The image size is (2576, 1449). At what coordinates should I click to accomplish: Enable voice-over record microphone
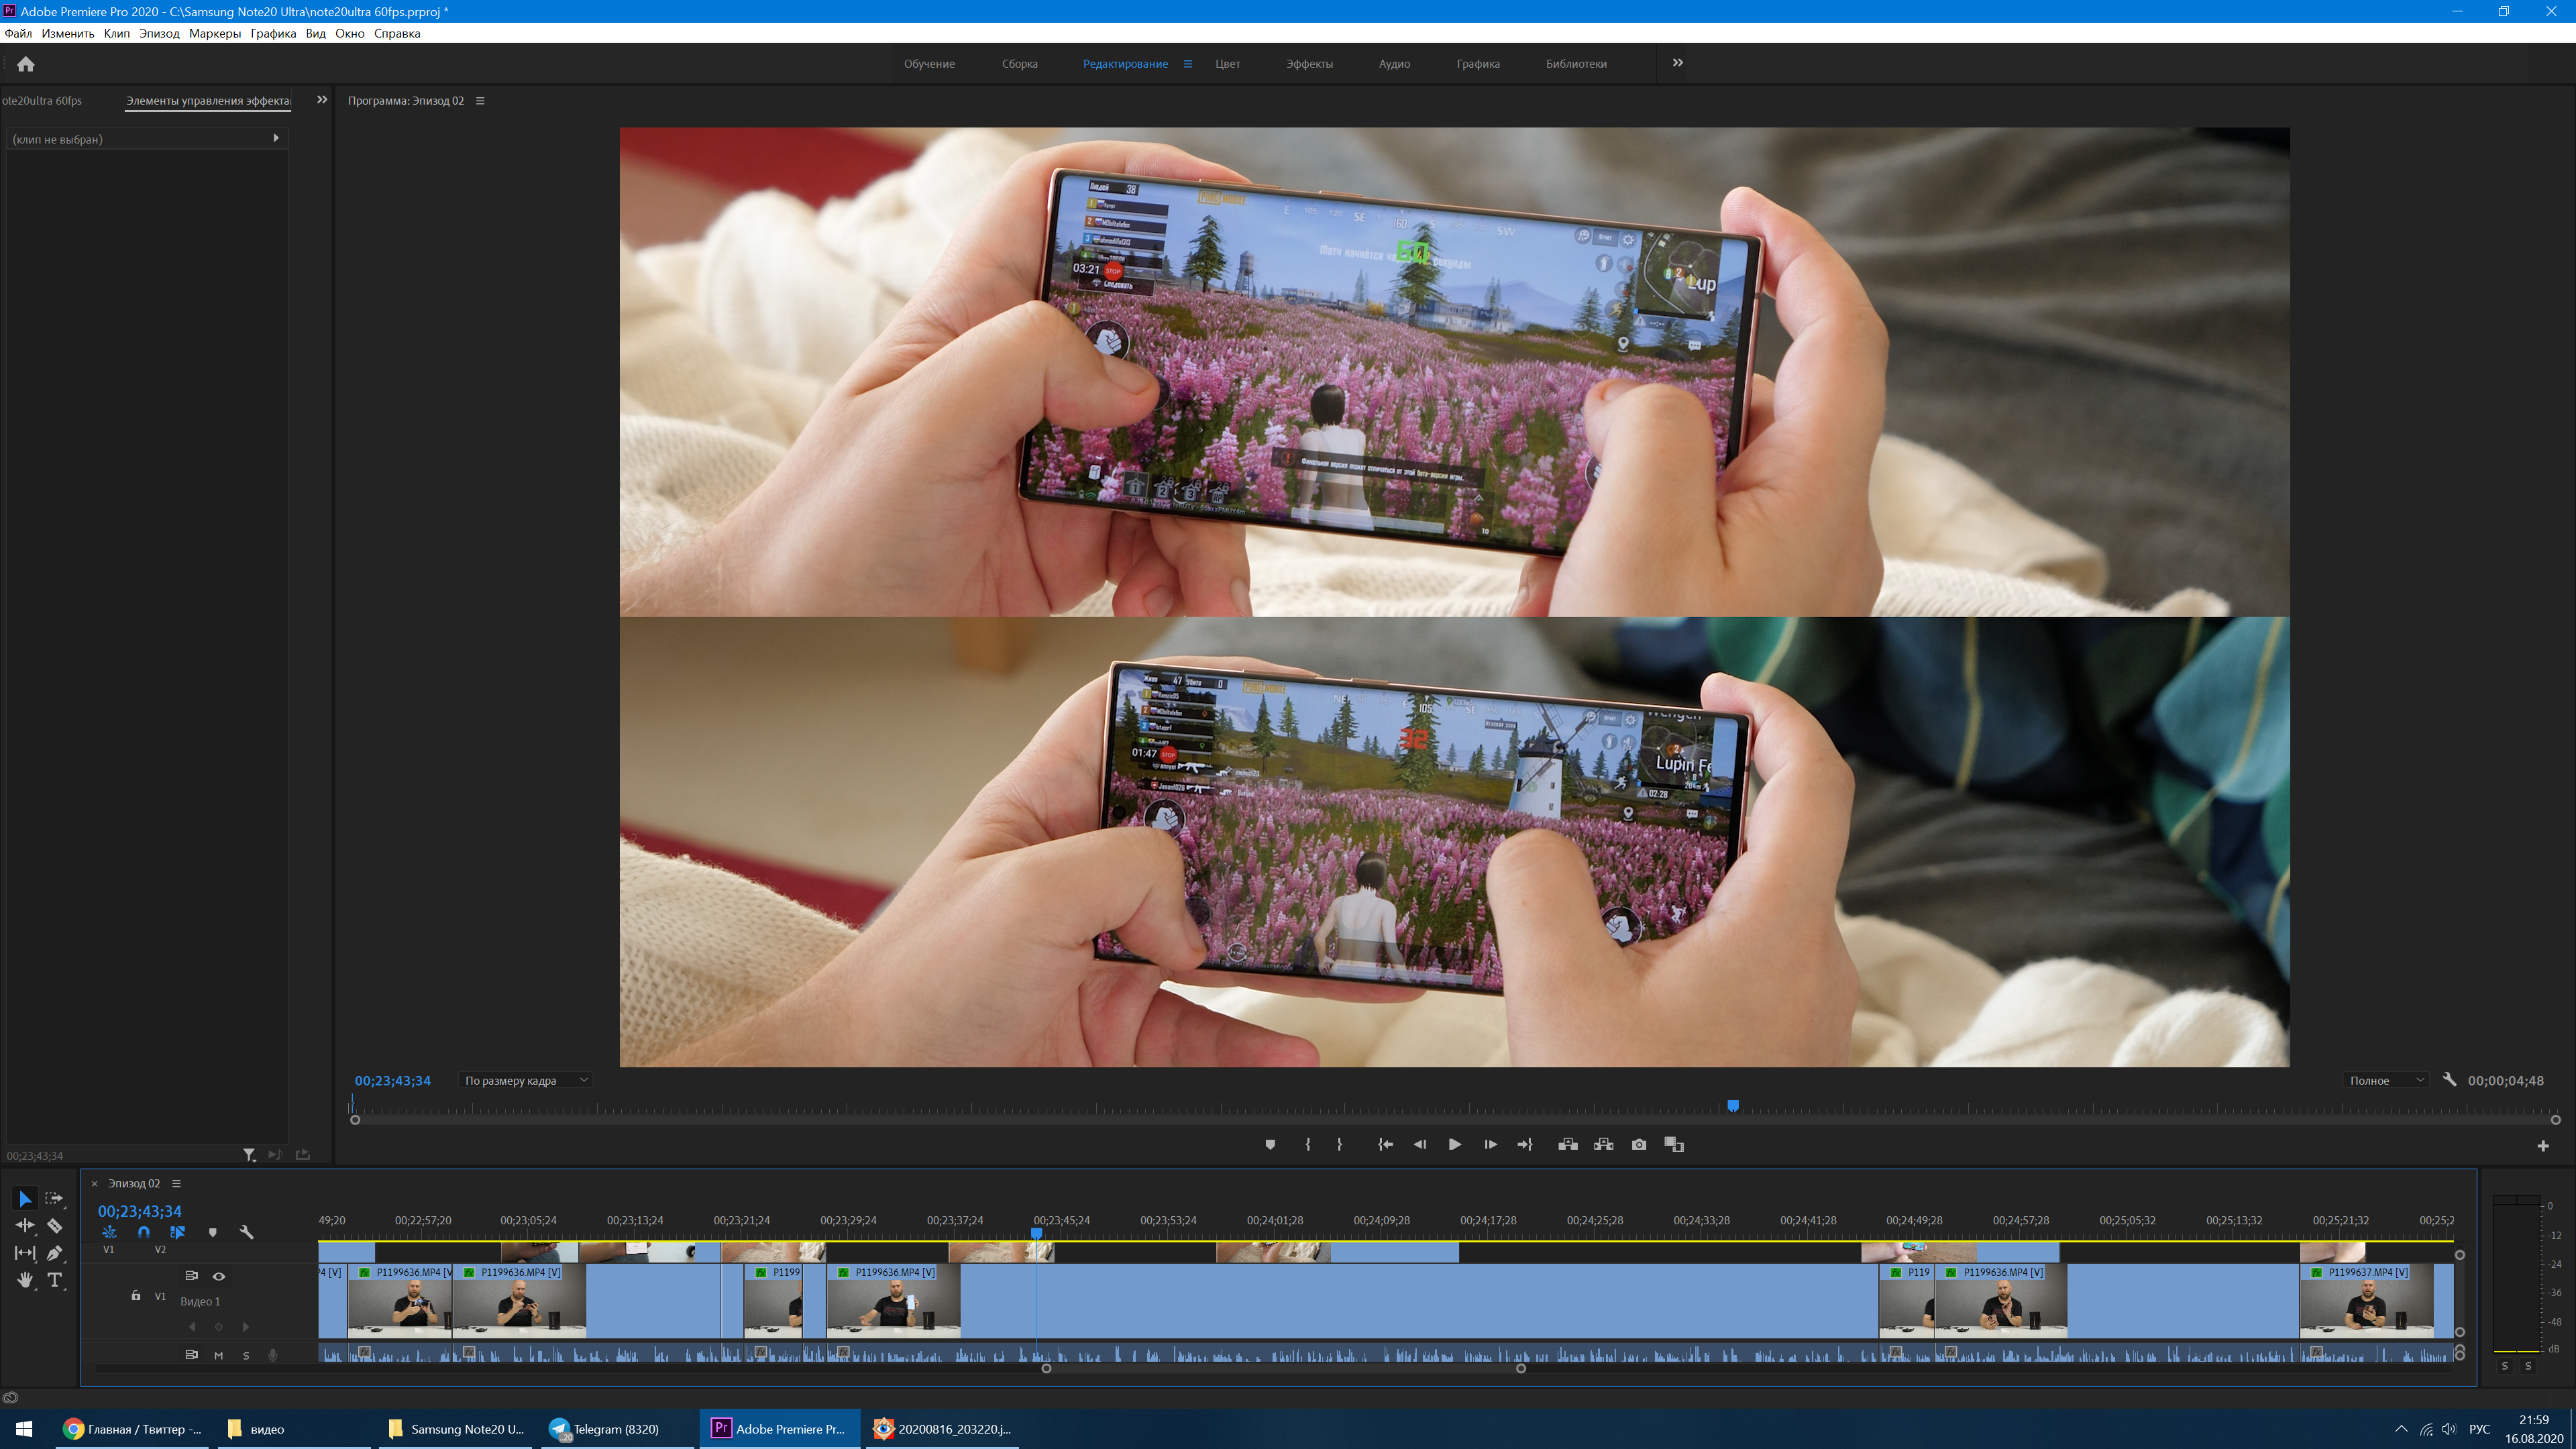(272, 1355)
